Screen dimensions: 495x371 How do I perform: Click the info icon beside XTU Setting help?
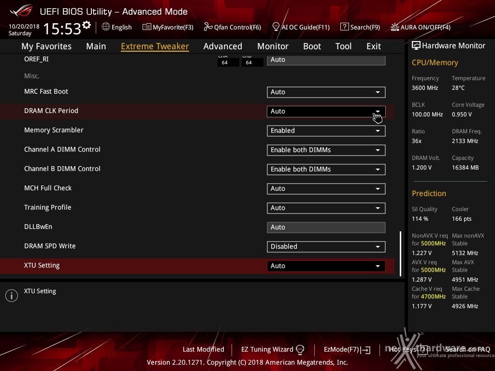pyautogui.click(x=12, y=296)
